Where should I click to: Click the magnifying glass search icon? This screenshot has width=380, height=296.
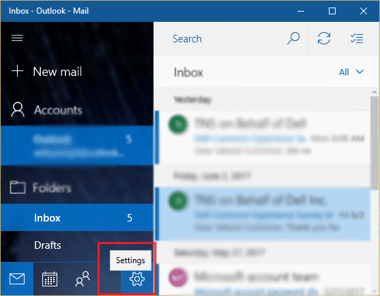pos(293,38)
